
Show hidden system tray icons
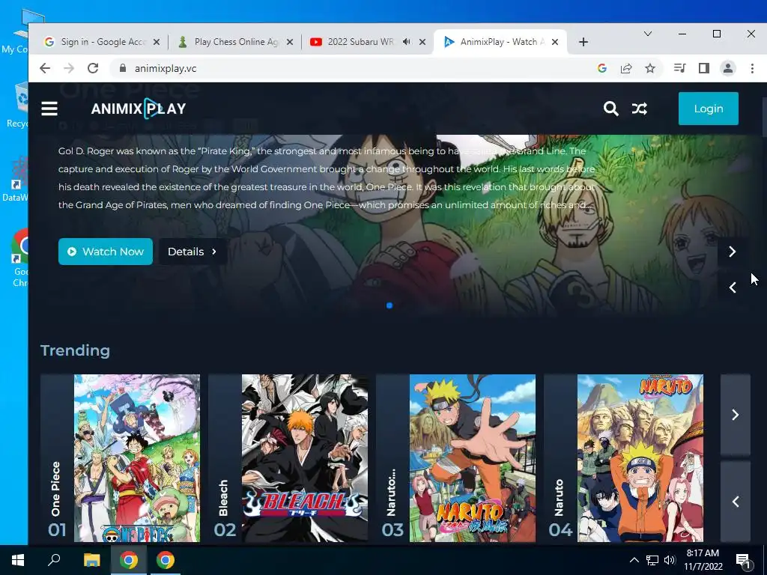click(x=634, y=560)
